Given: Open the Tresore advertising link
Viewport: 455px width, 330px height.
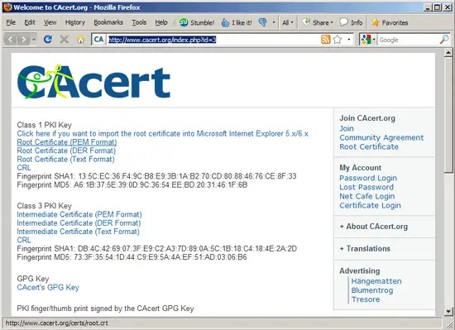Looking at the screenshot, I should point(366,299).
